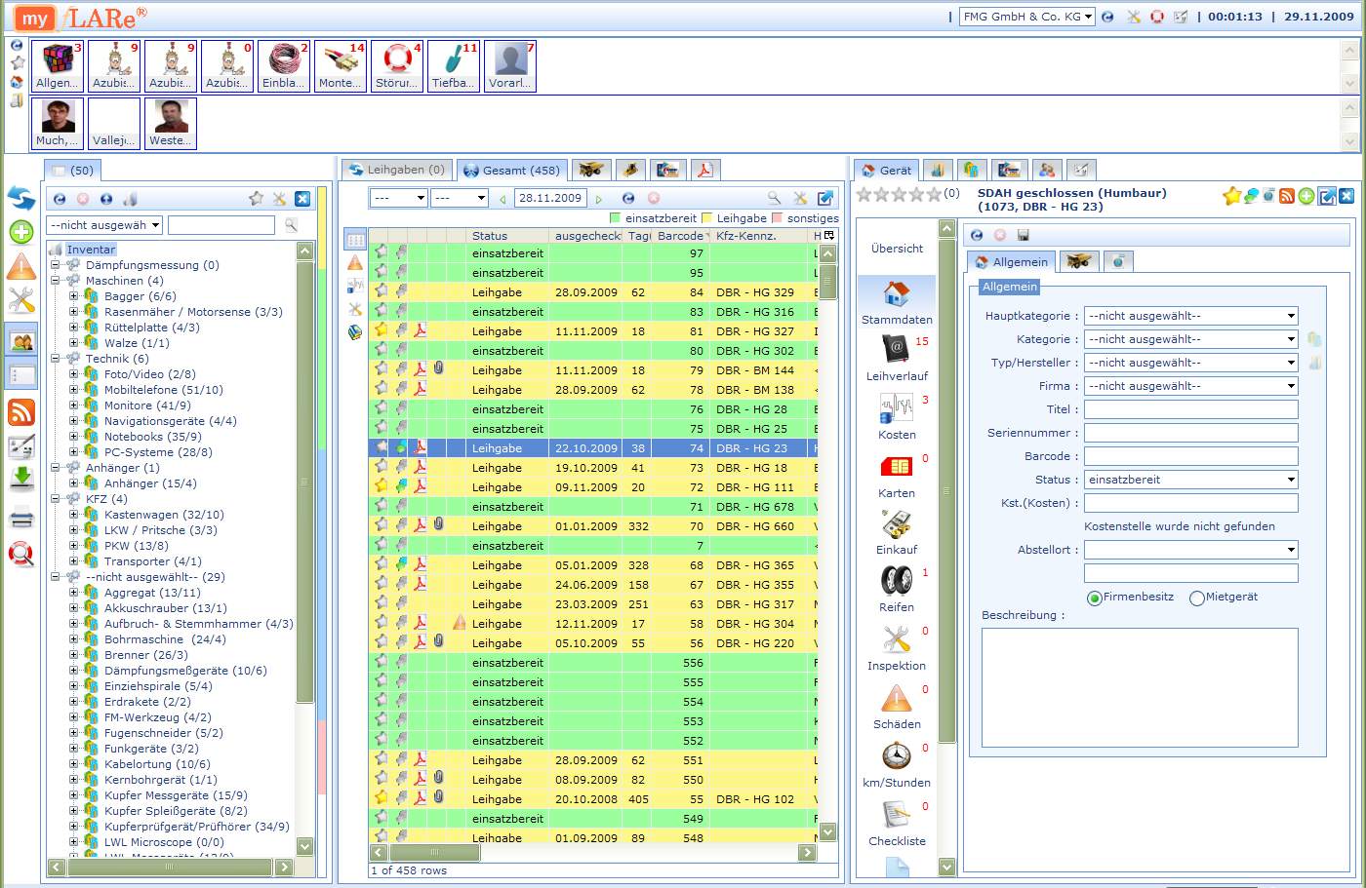1366x888 pixels.
Task: Switch to the Gesamt (458) tab
Action: pyautogui.click(x=512, y=170)
